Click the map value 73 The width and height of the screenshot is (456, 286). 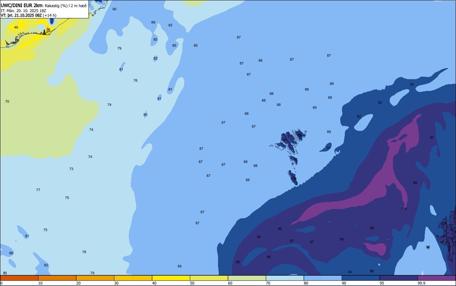pyautogui.click(x=71, y=169)
